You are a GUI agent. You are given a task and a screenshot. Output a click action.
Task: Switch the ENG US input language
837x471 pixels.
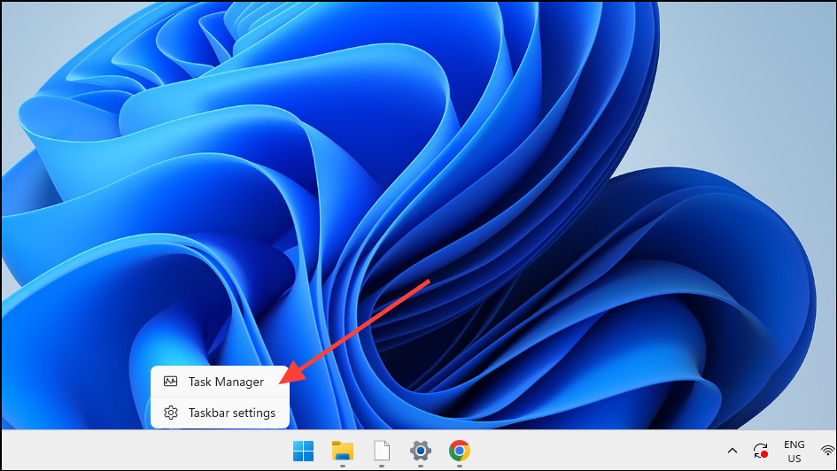tap(794, 452)
